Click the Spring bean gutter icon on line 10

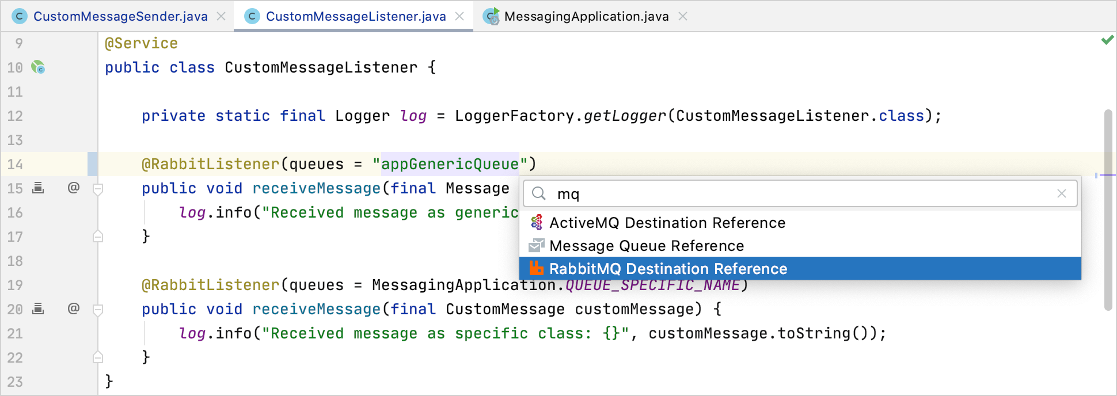click(38, 67)
